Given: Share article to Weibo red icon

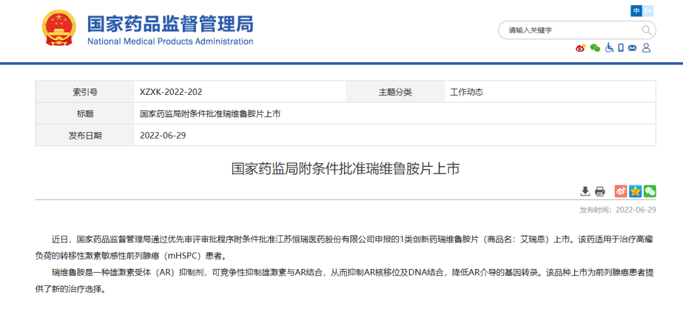Looking at the screenshot, I should (621, 191).
